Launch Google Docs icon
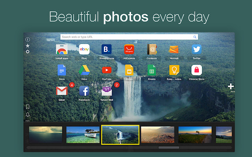Image resolution: width=252 pixels, height=157 pixels. tap(62, 70)
